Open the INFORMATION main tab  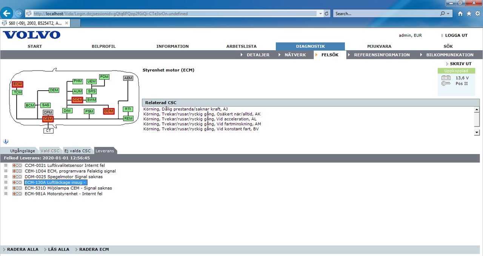pos(172,46)
